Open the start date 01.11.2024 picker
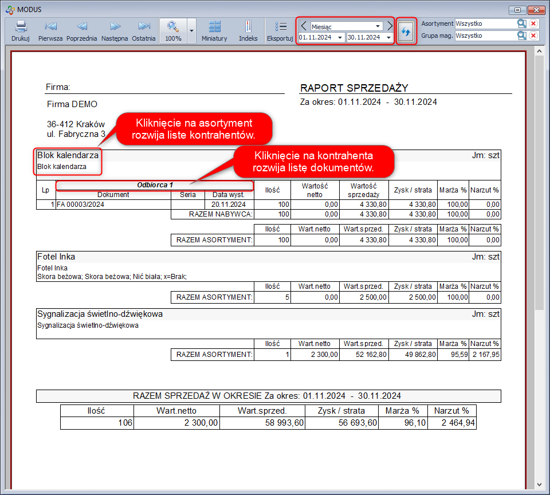This screenshot has height=495, width=550. (x=340, y=38)
